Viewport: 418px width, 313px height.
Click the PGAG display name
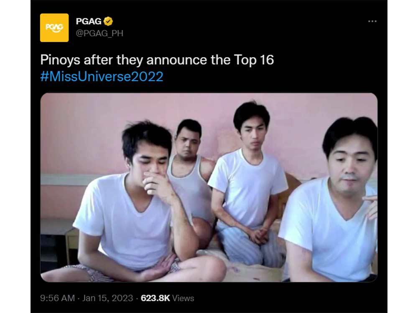[89, 21]
